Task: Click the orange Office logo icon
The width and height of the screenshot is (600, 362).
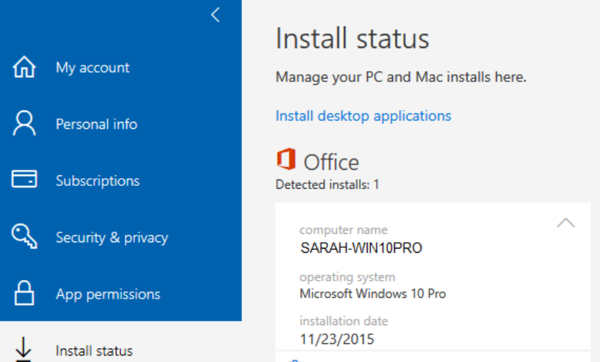Action: coord(286,159)
